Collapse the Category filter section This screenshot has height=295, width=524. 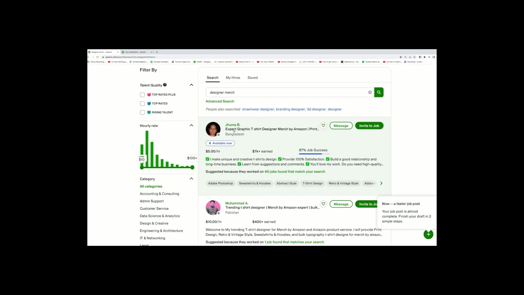coord(191,179)
